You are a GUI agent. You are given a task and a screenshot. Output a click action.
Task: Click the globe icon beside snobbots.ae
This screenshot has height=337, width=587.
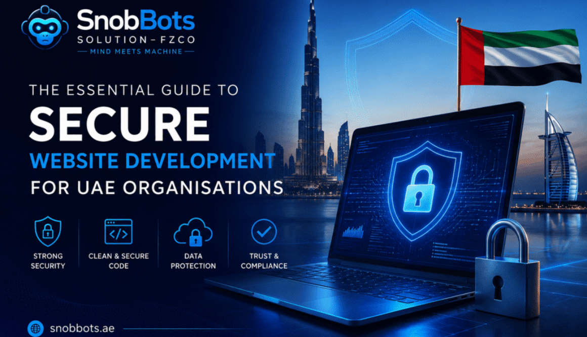[35, 329]
